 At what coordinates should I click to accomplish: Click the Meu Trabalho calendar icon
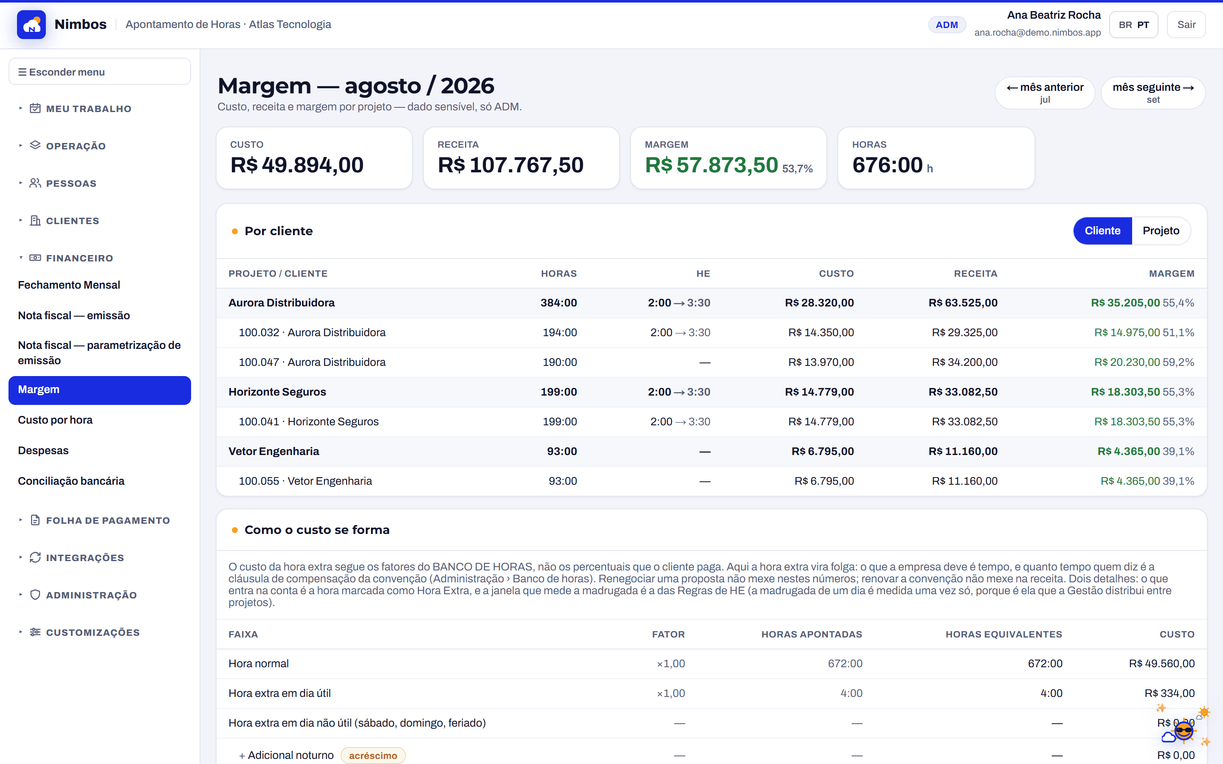(x=35, y=108)
